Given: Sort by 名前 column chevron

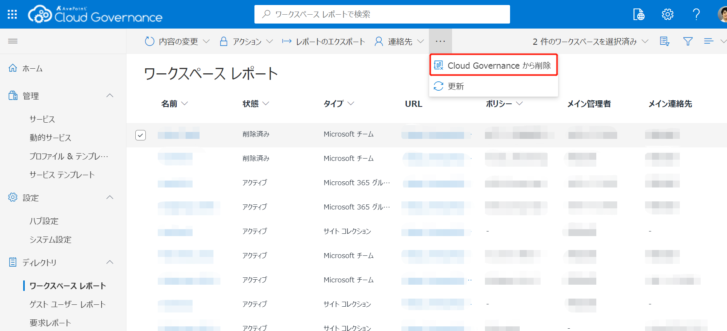Looking at the screenshot, I should [x=184, y=103].
